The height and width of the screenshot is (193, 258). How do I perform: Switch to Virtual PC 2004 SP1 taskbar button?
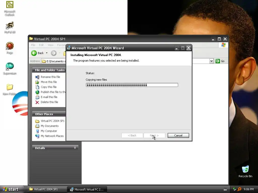point(46,189)
